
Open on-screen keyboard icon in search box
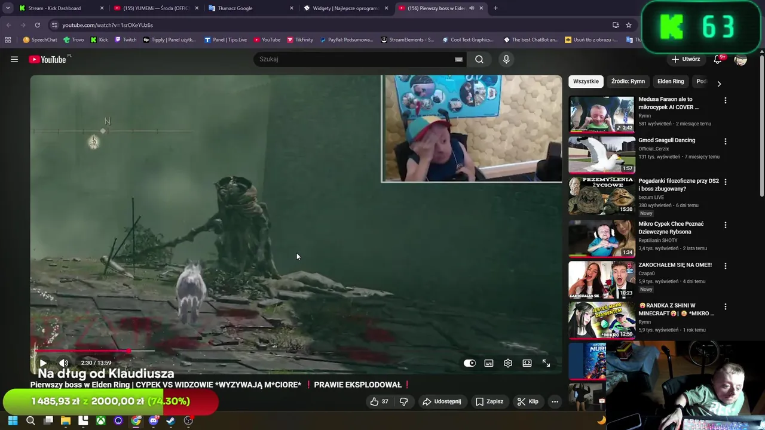click(x=458, y=59)
